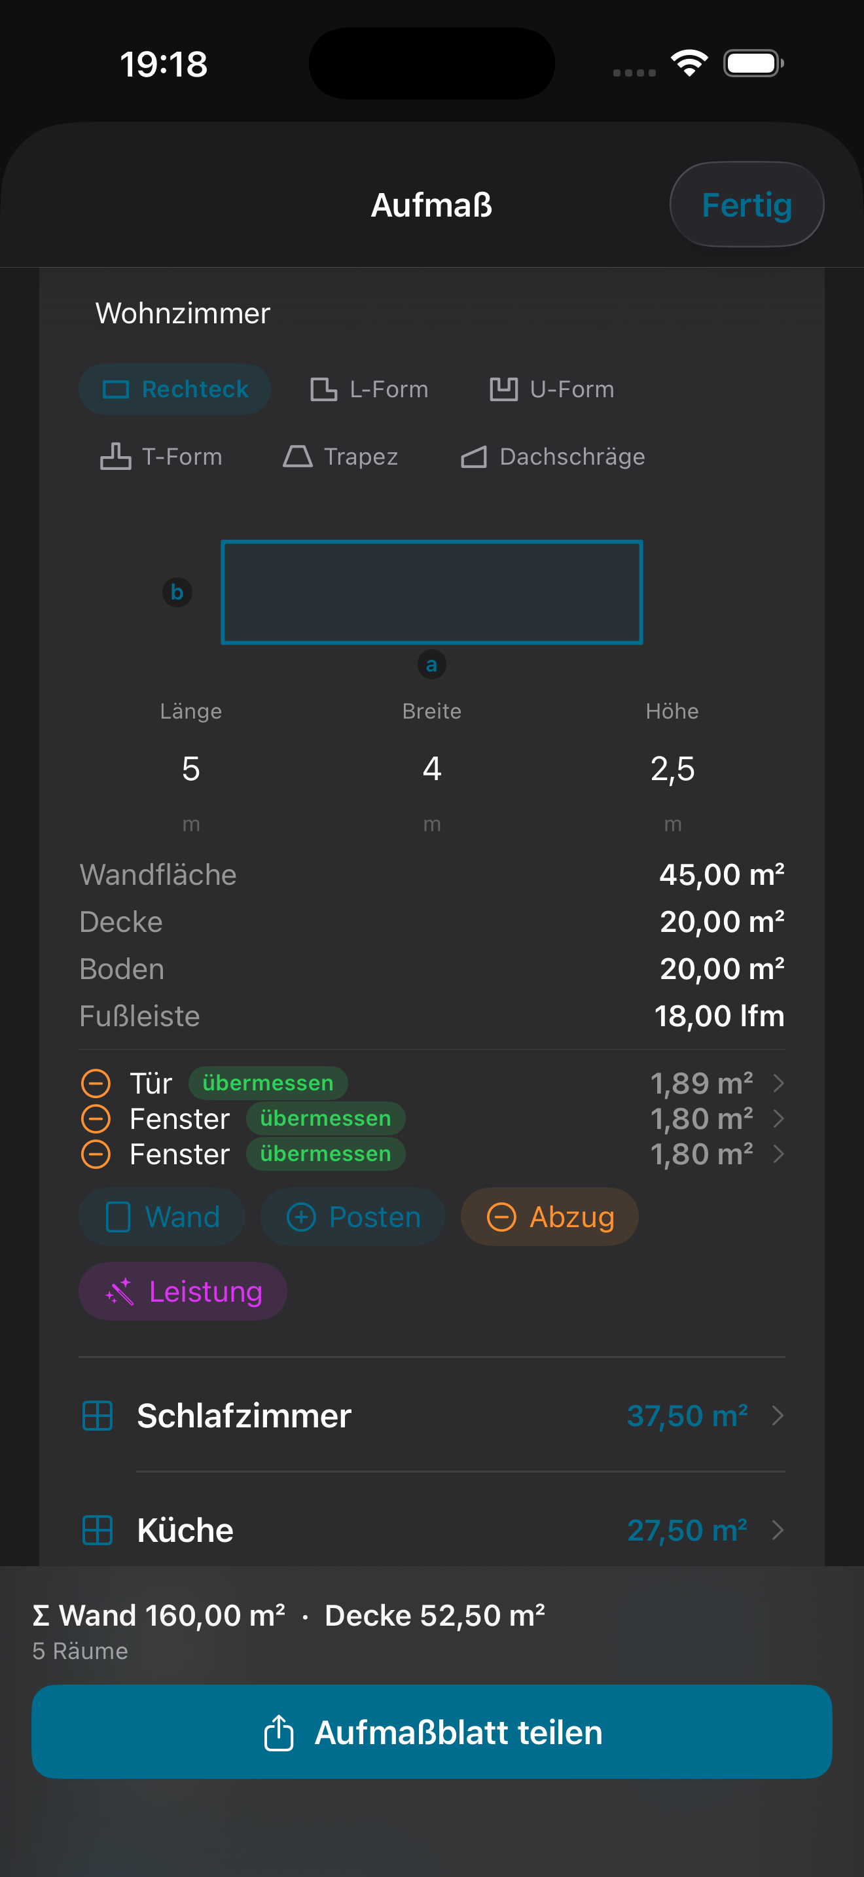This screenshot has width=864, height=1877.
Task: Open the Leistung assistant
Action: 183,1291
